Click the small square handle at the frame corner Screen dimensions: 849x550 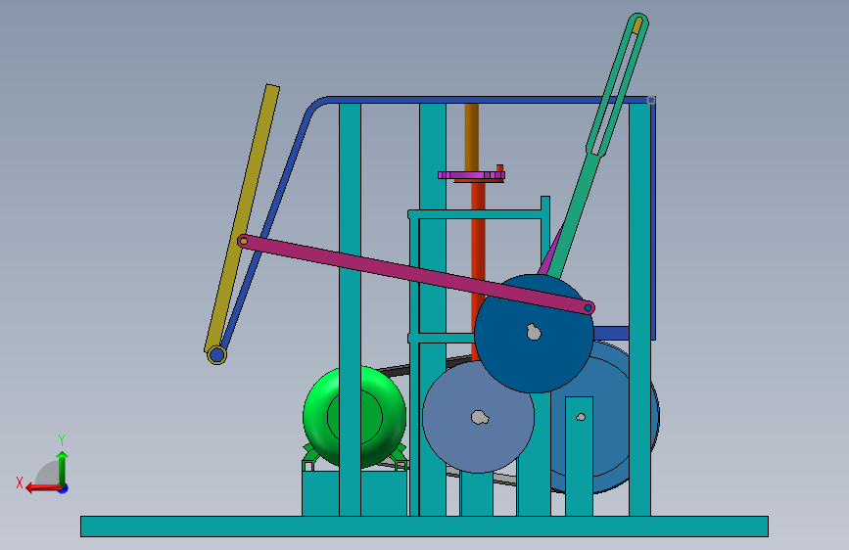click(651, 100)
